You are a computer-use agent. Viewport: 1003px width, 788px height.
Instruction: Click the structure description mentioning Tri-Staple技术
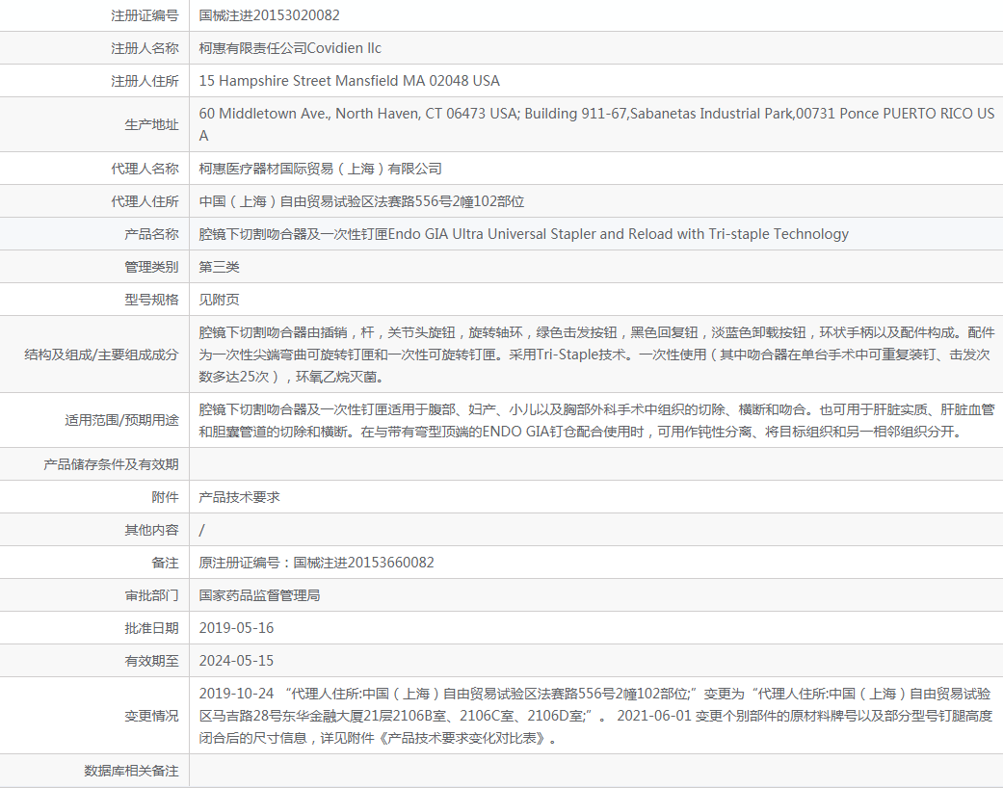pos(596,355)
